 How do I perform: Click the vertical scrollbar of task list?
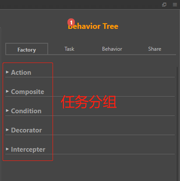tap(177, 124)
